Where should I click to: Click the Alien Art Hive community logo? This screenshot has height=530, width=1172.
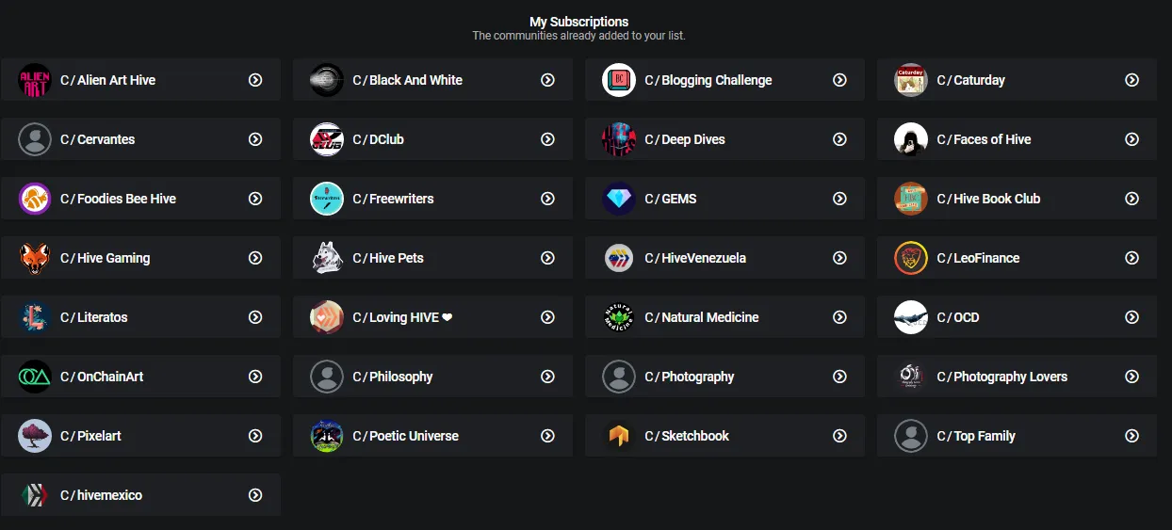[x=35, y=80]
